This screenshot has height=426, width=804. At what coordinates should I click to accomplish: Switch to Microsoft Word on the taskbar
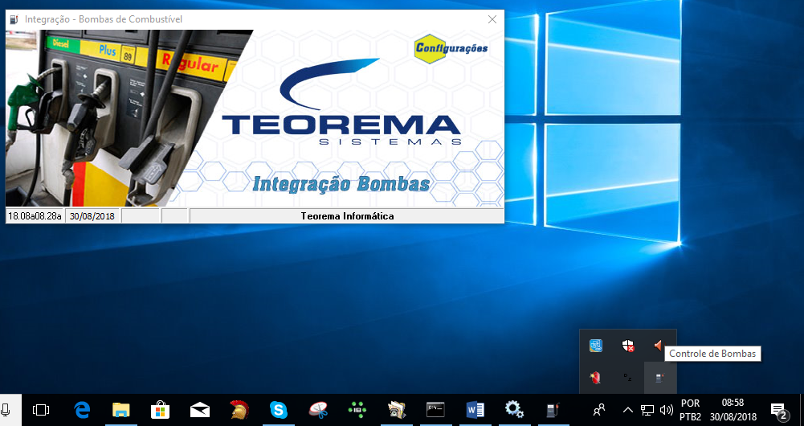[x=475, y=410]
